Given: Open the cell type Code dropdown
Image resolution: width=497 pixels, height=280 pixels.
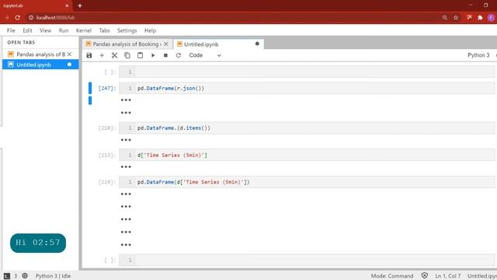Looking at the screenshot, I should point(205,55).
